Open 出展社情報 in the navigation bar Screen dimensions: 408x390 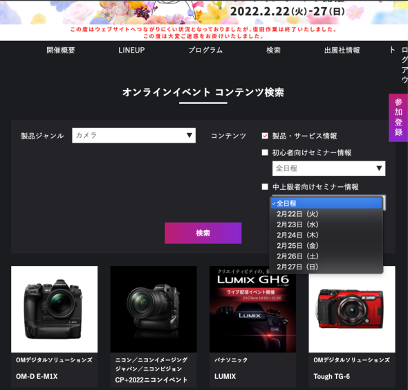click(342, 50)
